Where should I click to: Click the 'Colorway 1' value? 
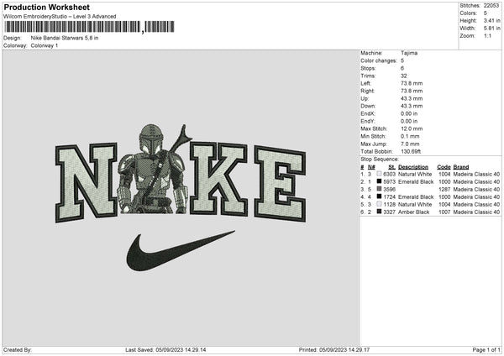click(45, 45)
